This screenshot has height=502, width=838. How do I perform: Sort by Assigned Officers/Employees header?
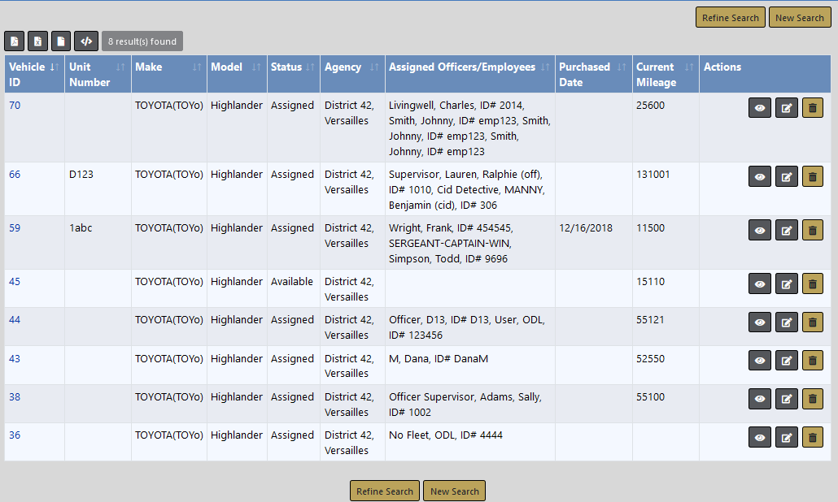(x=469, y=67)
